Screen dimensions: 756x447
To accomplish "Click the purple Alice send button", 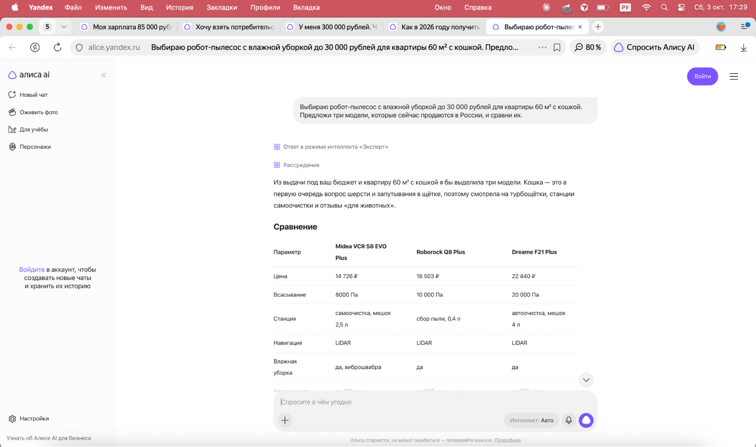I will pyautogui.click(x=586, y=420).
